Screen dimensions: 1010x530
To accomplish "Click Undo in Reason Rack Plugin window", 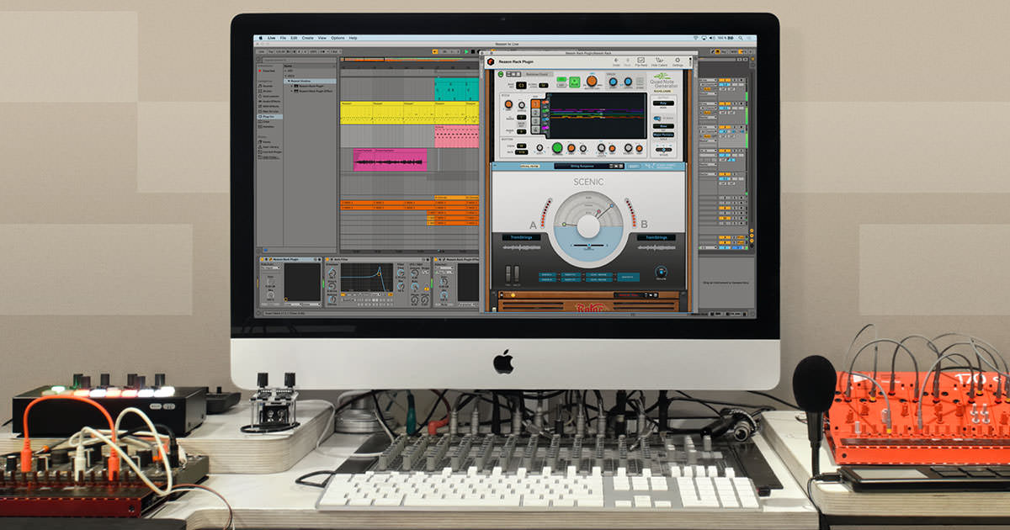I will pos(616,61).
